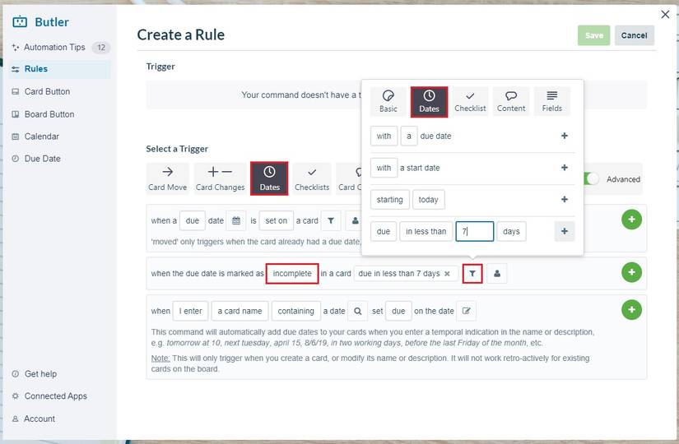The width and height of the screenshot is (679, 444).
Task: Add the 'starting today' filter
Action: (x=565, y=200)
